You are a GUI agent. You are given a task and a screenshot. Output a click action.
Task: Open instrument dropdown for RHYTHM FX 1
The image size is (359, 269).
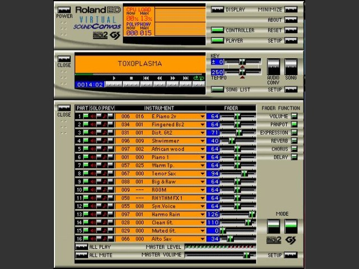(x=202, y=198)
